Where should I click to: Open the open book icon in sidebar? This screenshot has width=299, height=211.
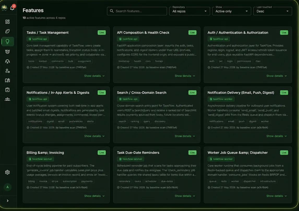tap(7, 80)
